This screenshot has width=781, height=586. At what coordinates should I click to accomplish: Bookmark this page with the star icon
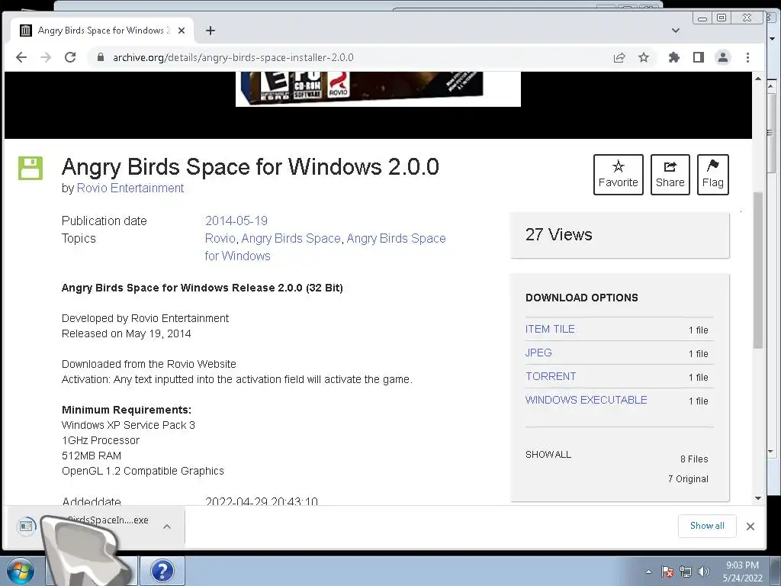644,57
